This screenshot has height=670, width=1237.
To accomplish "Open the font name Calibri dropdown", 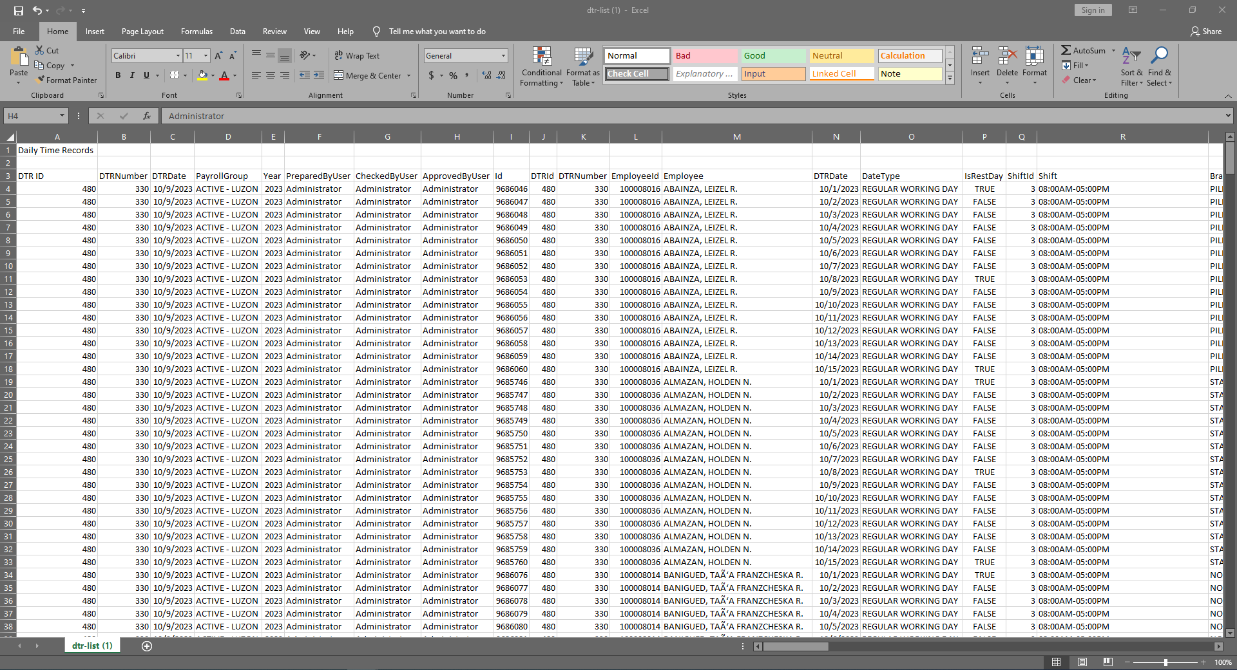I will [178, 56].
